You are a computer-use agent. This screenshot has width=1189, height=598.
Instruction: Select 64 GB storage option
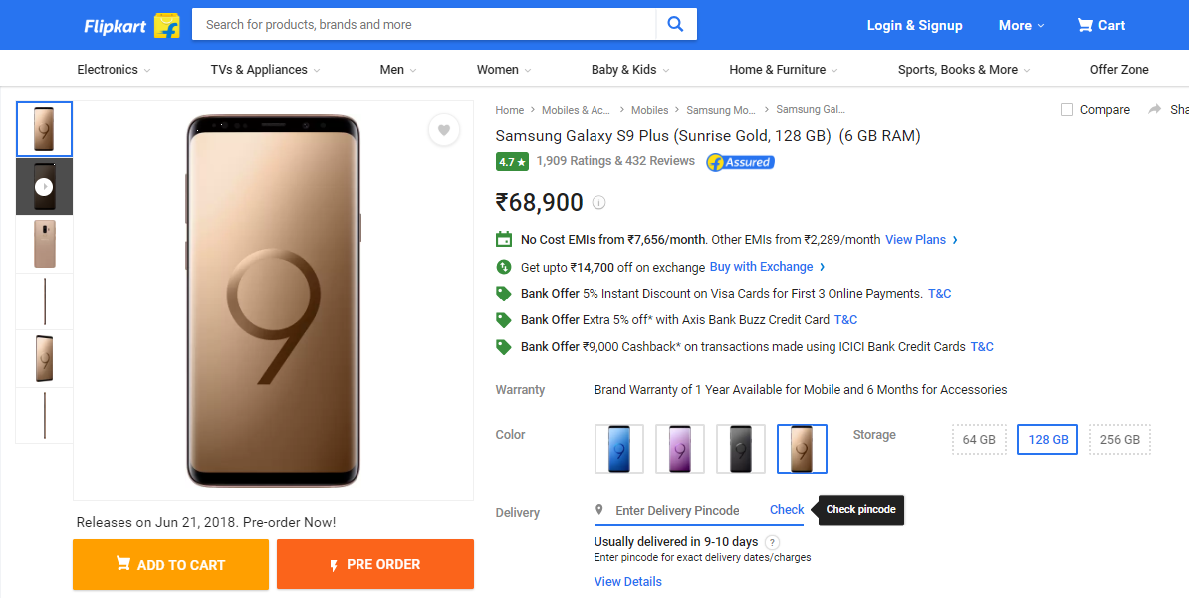(x=979, y=440)
